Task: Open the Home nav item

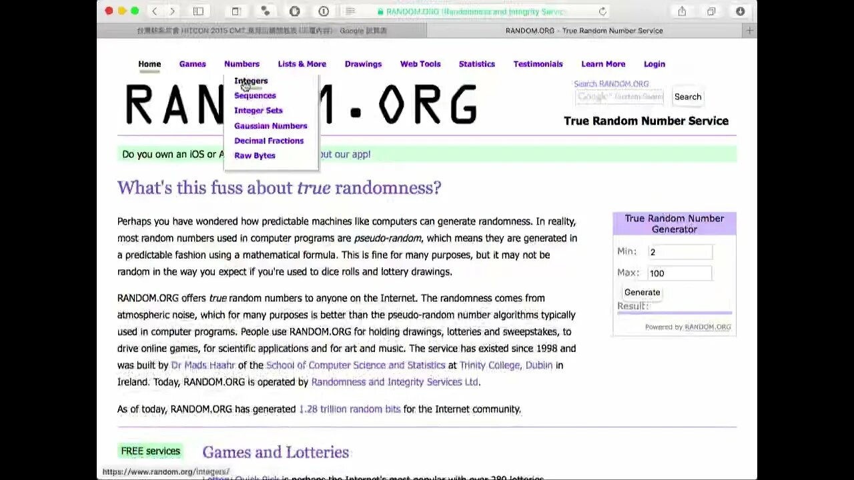Action: (x=149, y=64)
